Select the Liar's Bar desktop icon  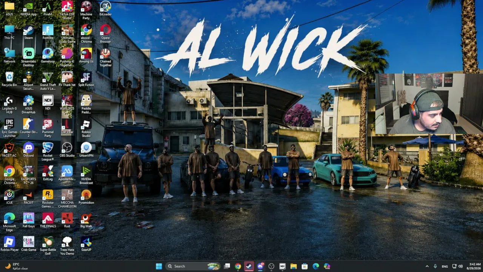click(67, 126)
